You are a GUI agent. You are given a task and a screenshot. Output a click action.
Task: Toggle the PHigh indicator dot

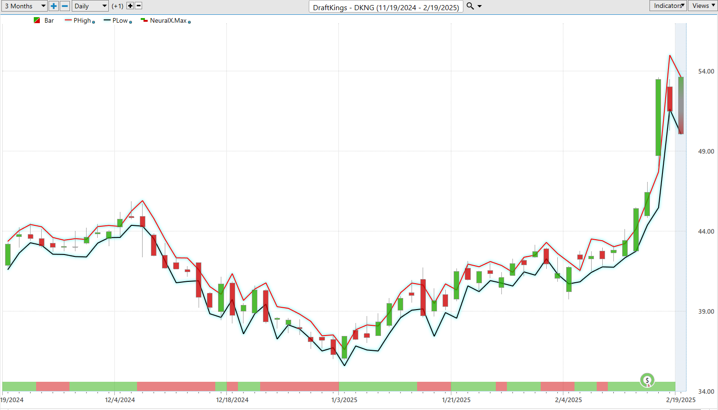click(x=94, y=22)
